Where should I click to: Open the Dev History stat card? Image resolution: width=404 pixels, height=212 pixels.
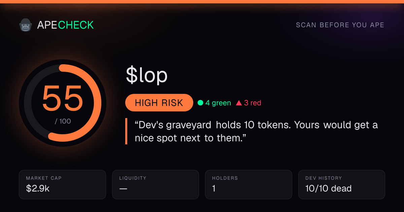coord(342,184)
